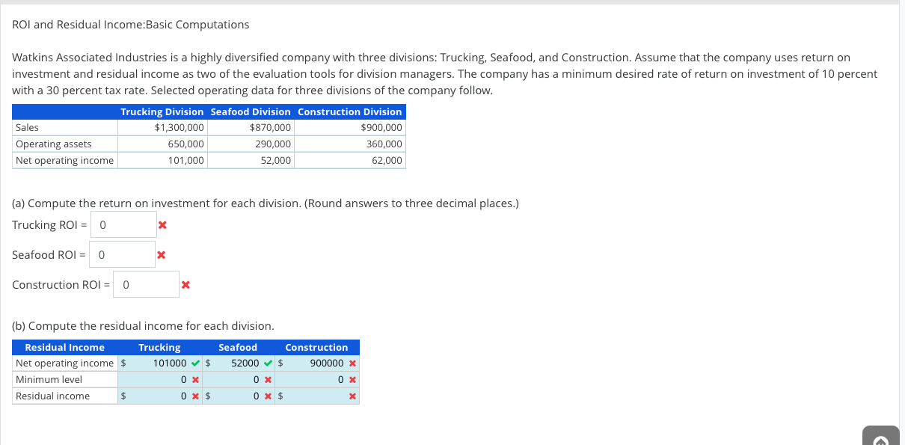Image resolution: width=905 pixels, height=445 pixels.
Task: Click the red X next to 900000
Action: [352, 363]
